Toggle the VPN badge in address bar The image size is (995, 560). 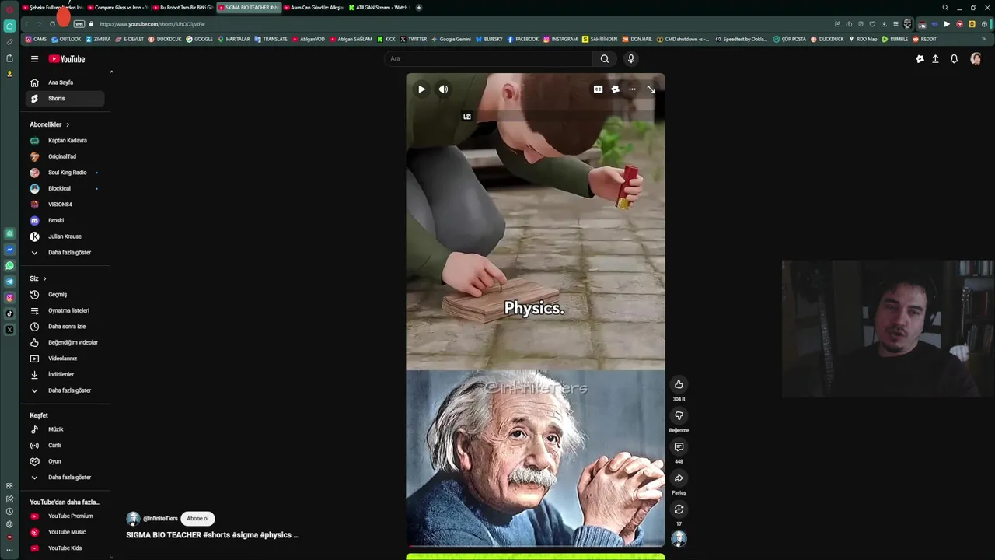[x=79, y=24]
